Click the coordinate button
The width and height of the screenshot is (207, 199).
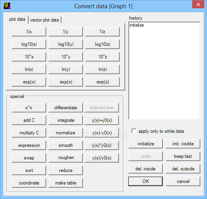[x=29, y=183]
